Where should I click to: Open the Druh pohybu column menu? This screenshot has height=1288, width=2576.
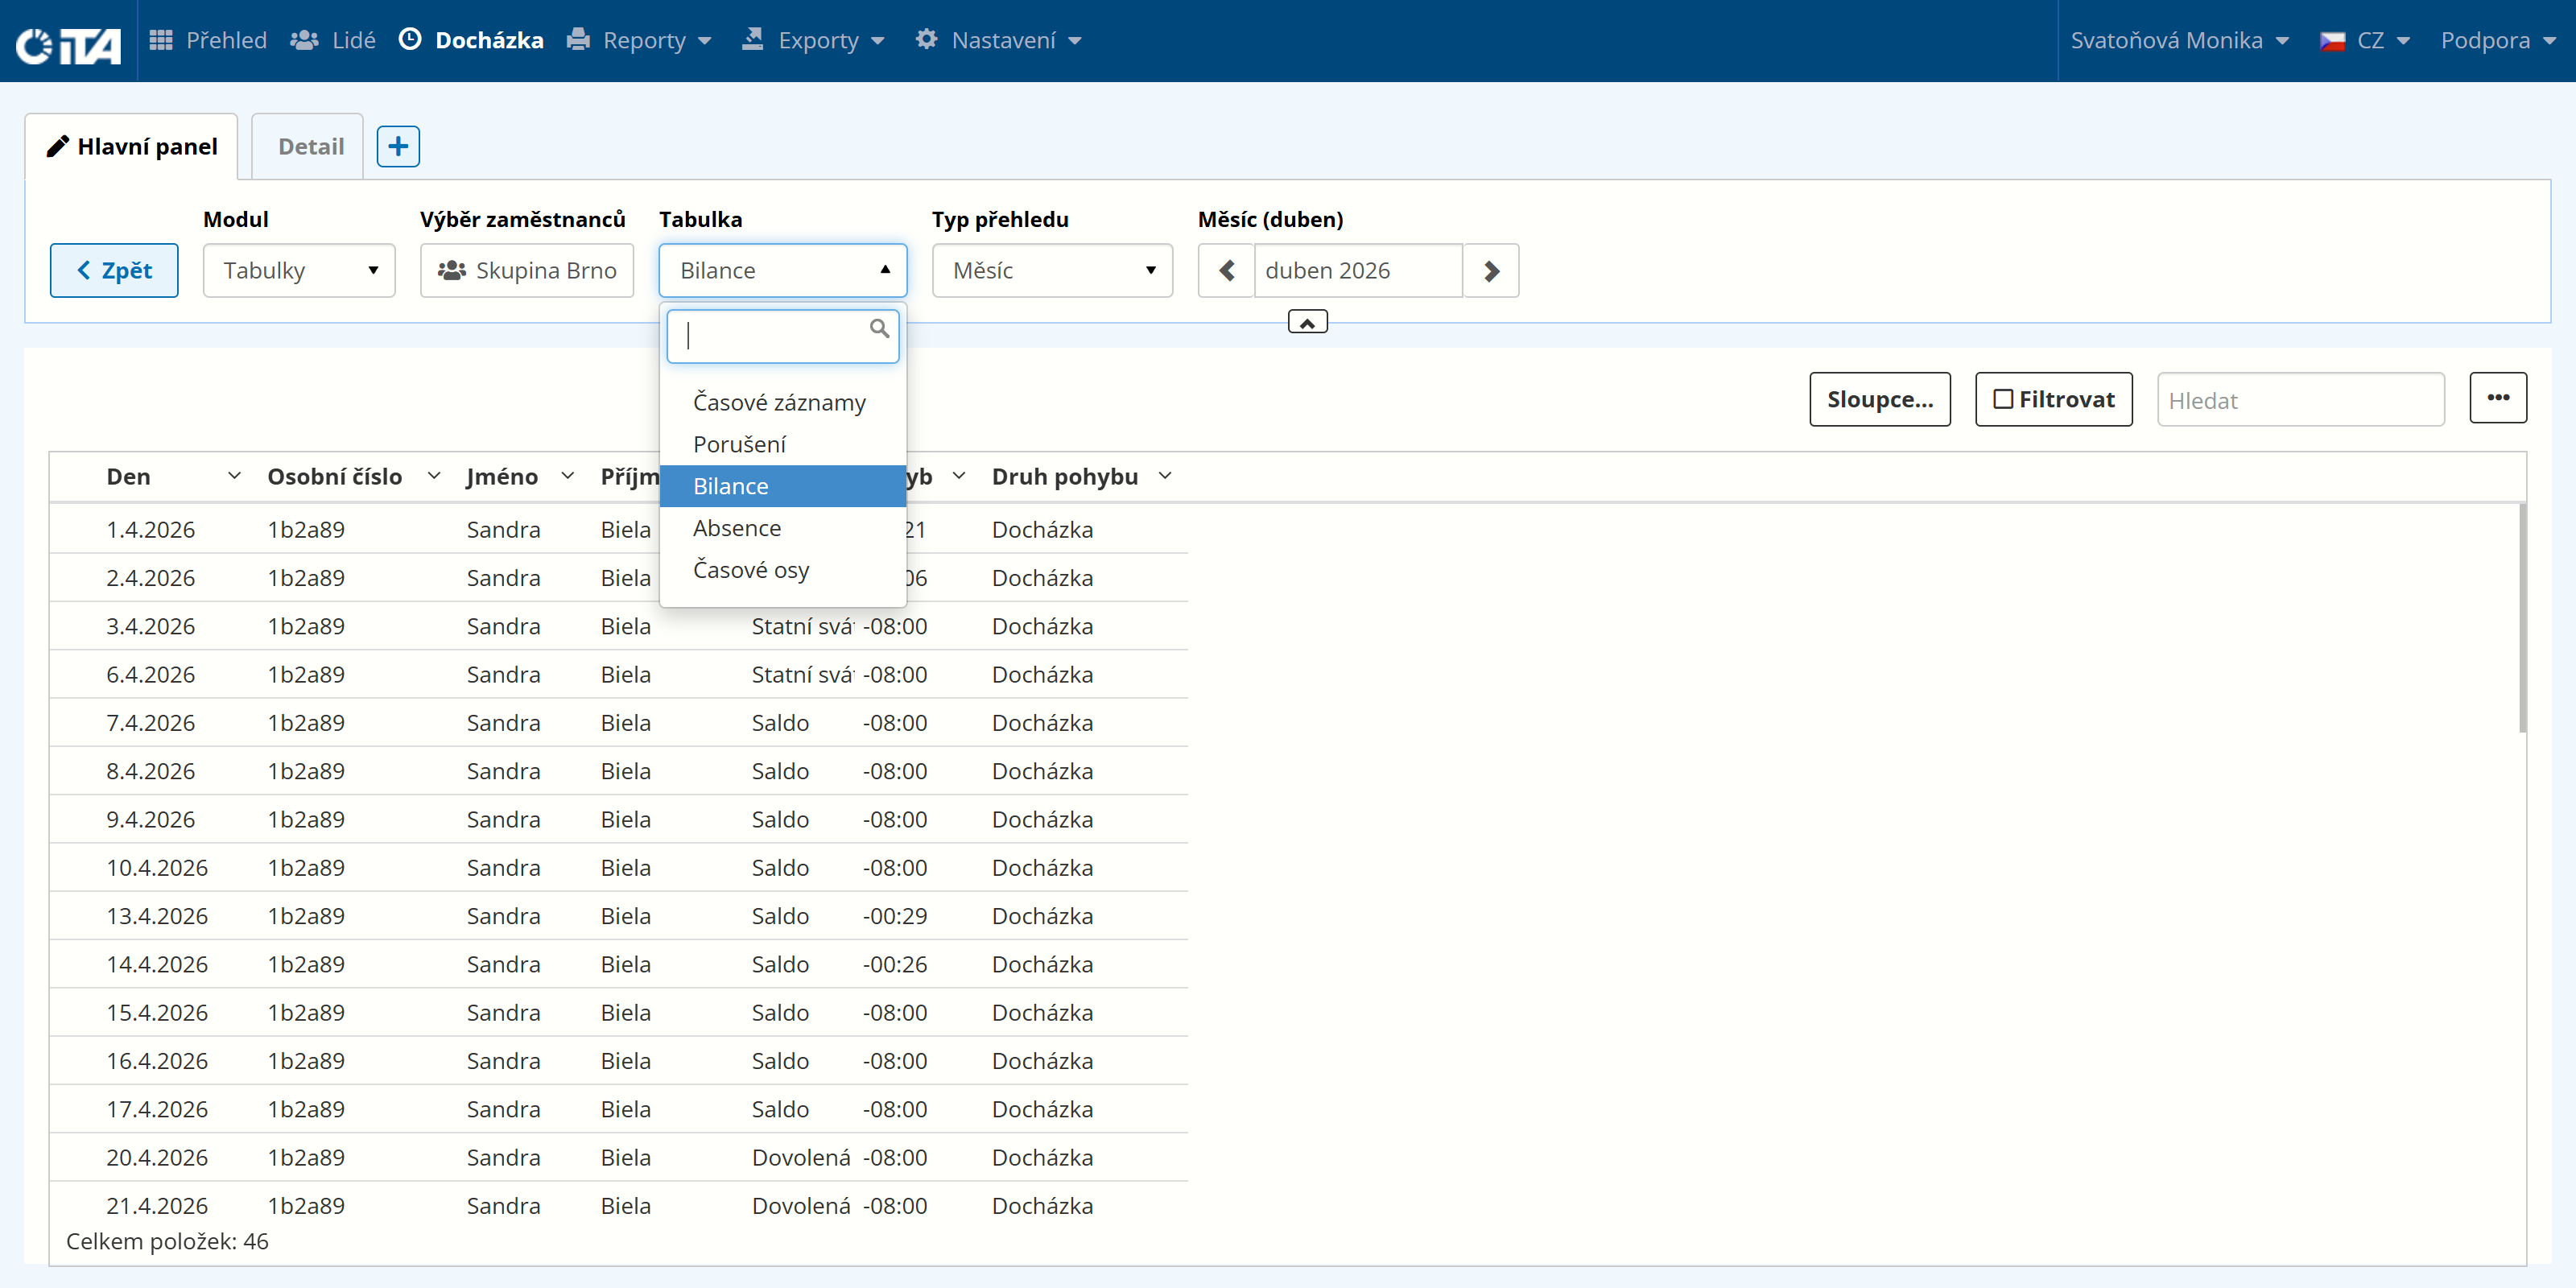[x=1165, y=476]
